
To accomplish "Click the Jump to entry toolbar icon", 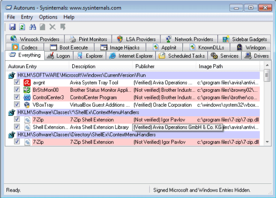I will click(x=63, y=27).
